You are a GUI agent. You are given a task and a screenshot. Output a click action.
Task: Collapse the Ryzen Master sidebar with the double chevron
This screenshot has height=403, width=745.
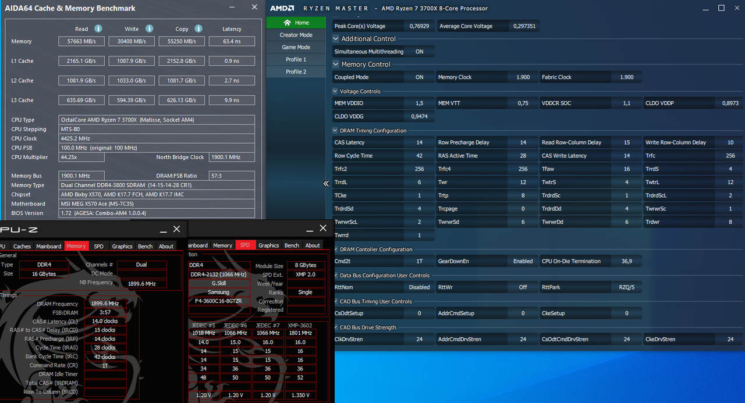(x=326, y=183)
